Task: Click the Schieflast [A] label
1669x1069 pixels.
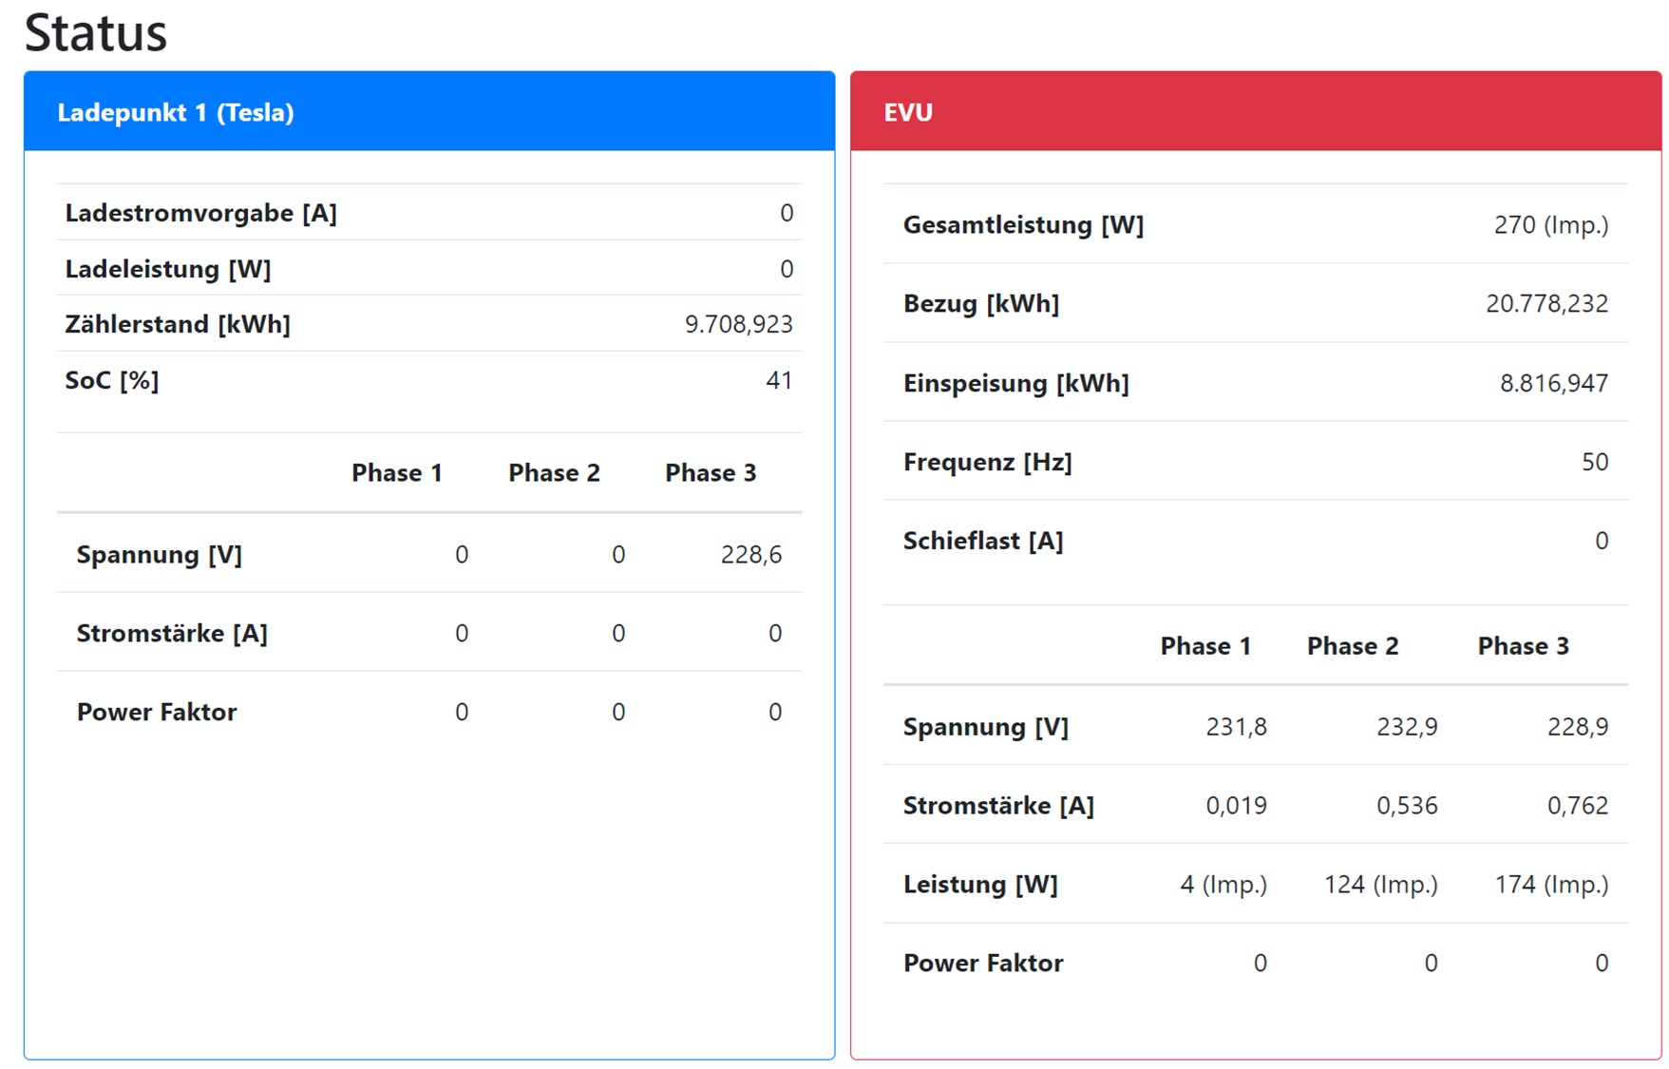Action: tap(982, 542)
